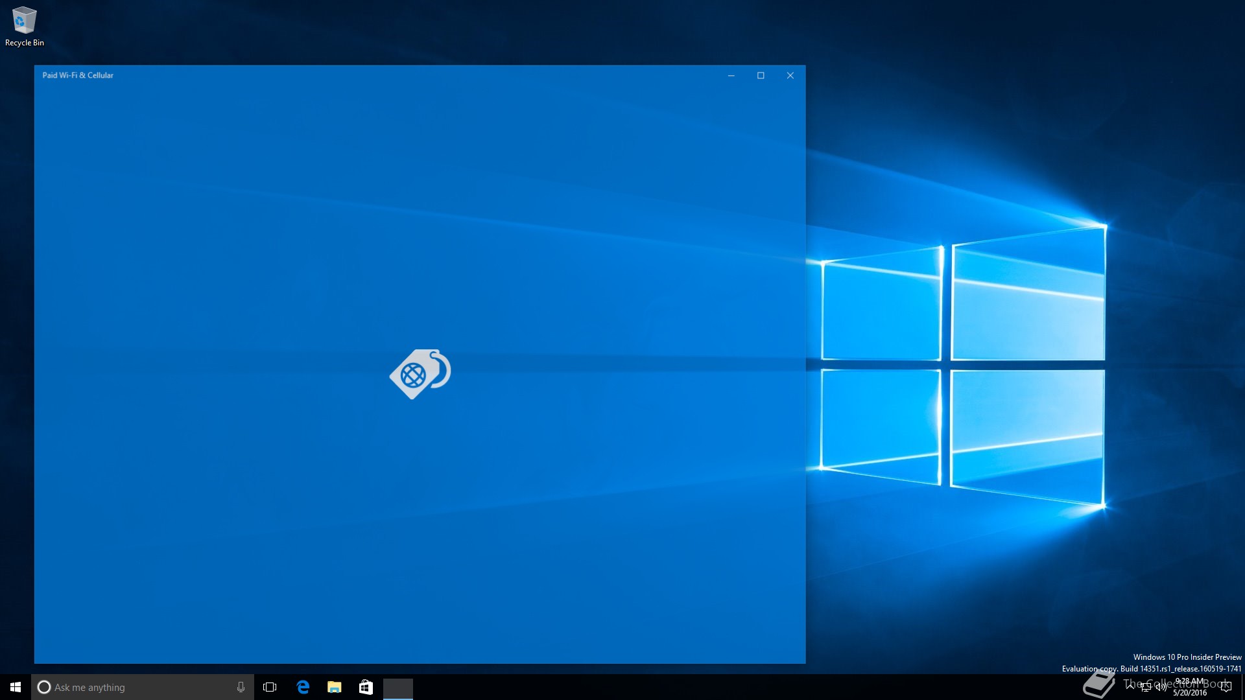Launch Microsoft Edge from the taskbar
Screen dimensions: 1245x700
click(x=303, y=687)
